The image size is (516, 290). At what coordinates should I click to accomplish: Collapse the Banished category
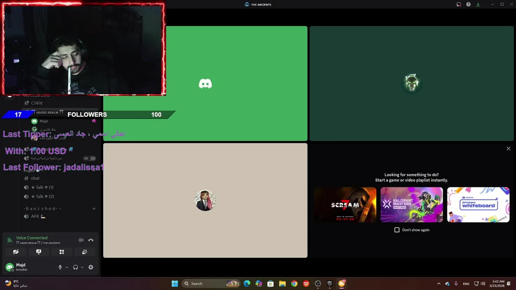[x=42, y=209]
